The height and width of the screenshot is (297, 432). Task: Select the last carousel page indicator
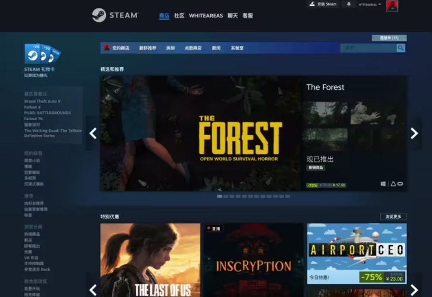point(287,196)
